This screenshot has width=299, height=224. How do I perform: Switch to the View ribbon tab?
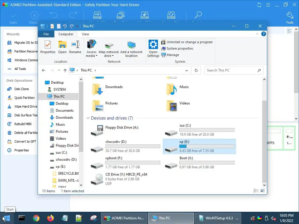(x=85, y=34)
